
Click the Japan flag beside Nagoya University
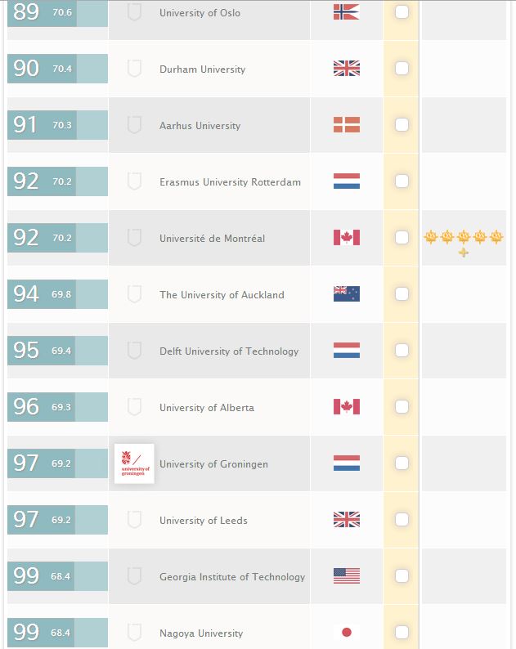click(346, 633)
